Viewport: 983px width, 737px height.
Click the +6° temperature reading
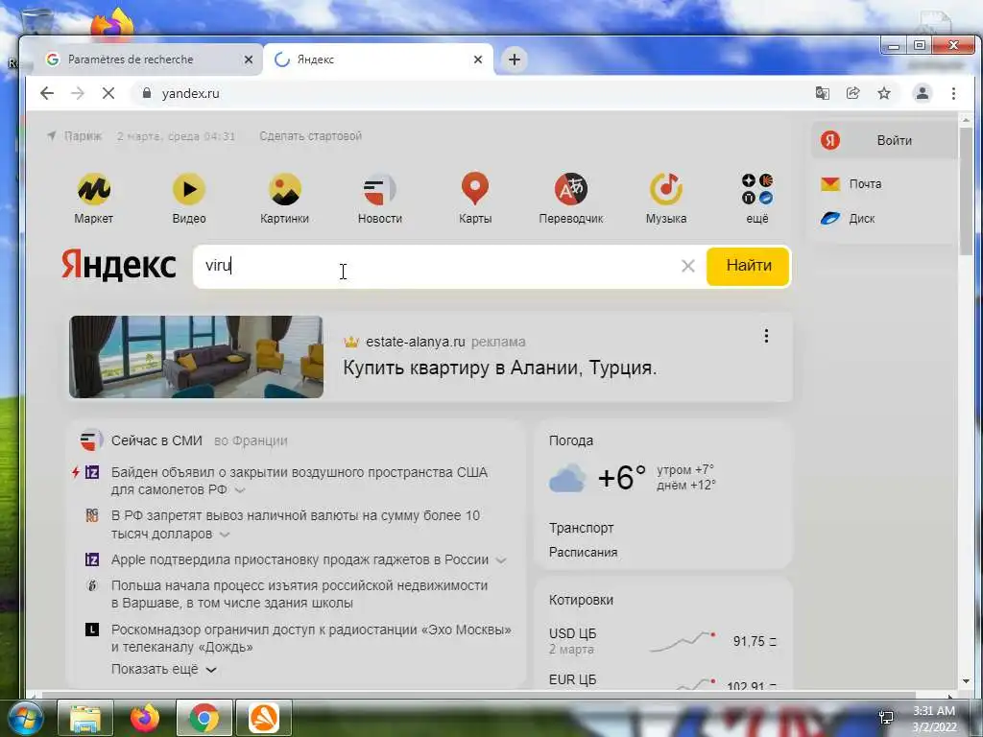(621, 478)
